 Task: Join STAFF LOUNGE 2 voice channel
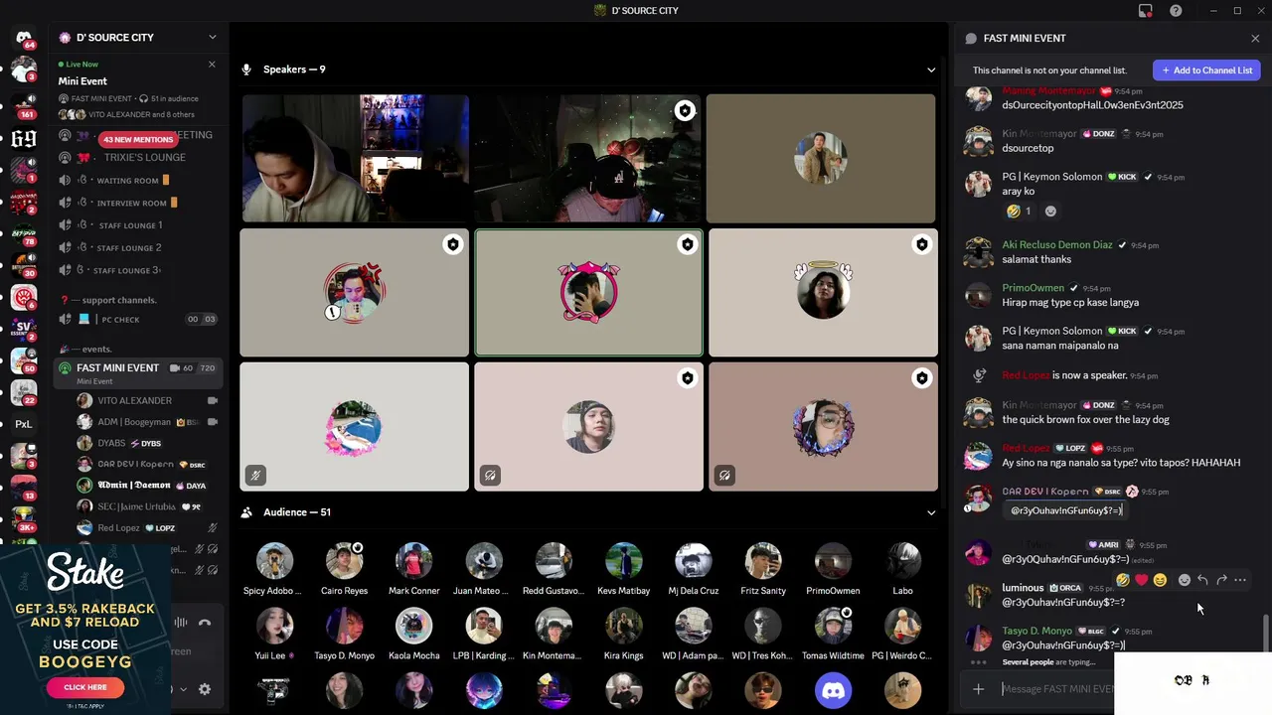(137, 247)
